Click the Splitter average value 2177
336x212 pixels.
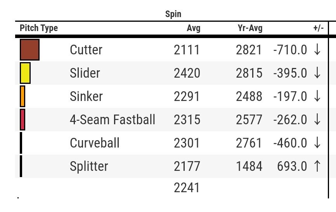(x=187, y=166)
